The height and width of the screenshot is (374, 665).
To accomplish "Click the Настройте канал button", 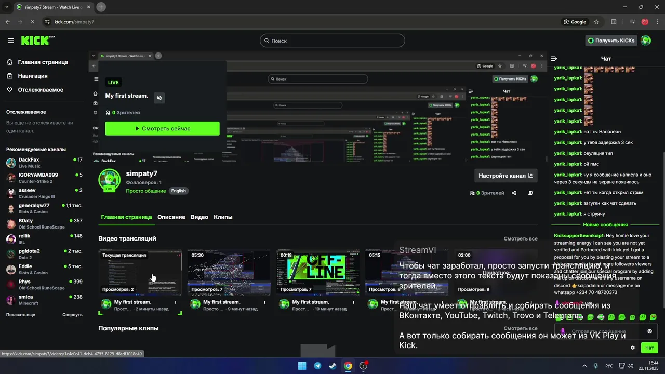I will coord(506,176).
